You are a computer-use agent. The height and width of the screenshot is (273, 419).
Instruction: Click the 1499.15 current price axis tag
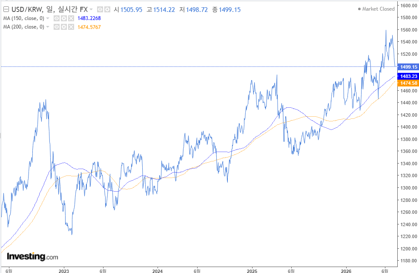point(408,67)
